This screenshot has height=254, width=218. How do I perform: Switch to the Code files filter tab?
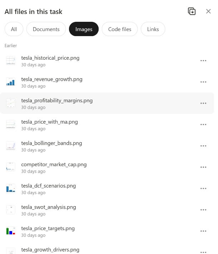coord(120,29)
